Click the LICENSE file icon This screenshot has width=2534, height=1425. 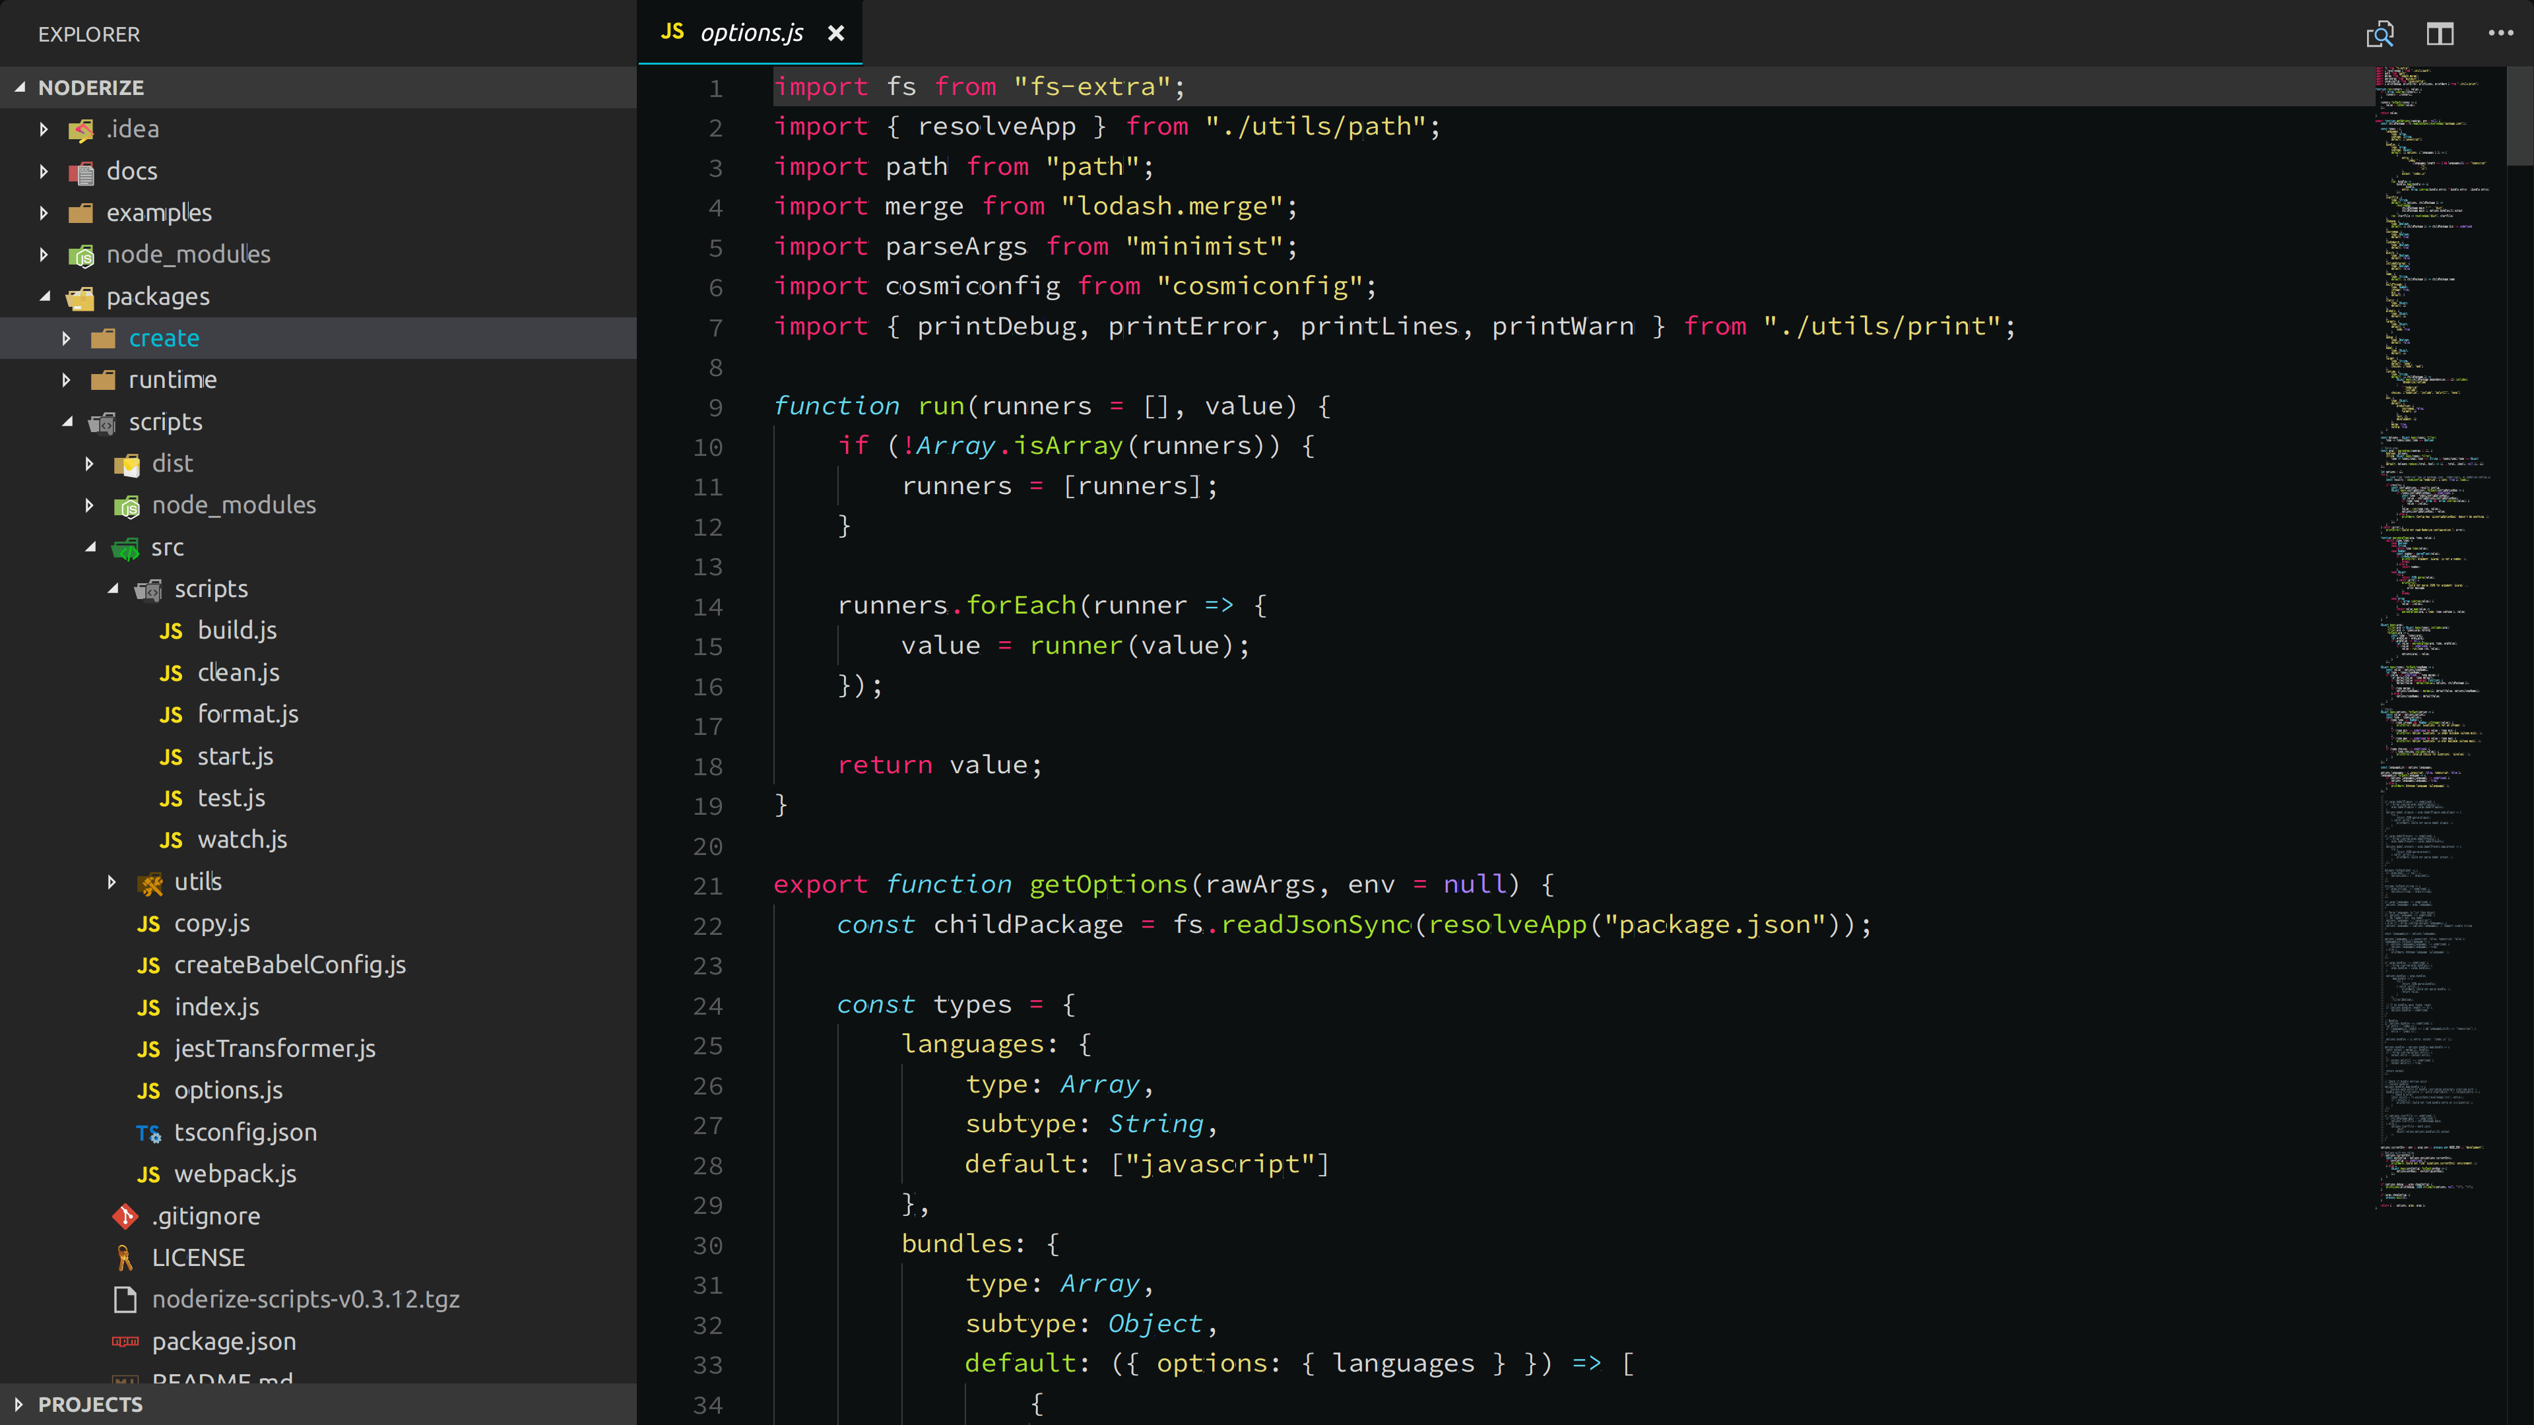[x=125, y=1258]
